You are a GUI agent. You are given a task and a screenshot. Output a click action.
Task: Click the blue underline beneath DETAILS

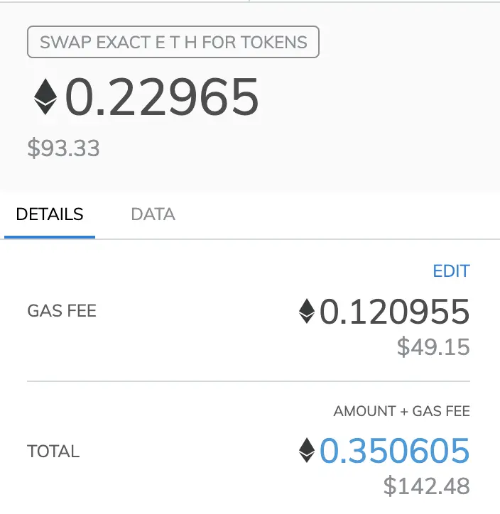click(50, 236)
